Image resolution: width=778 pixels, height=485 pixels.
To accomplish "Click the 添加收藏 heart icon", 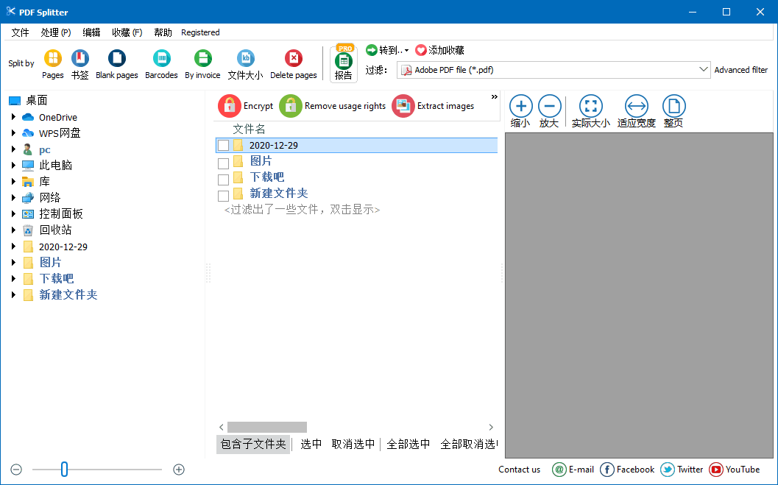I will 421,50.
